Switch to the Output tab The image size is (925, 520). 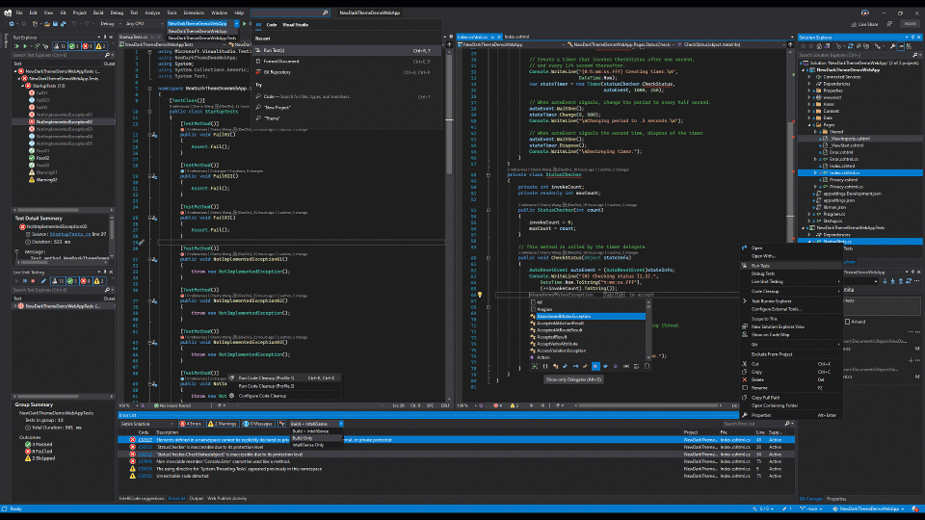[196, 498]
